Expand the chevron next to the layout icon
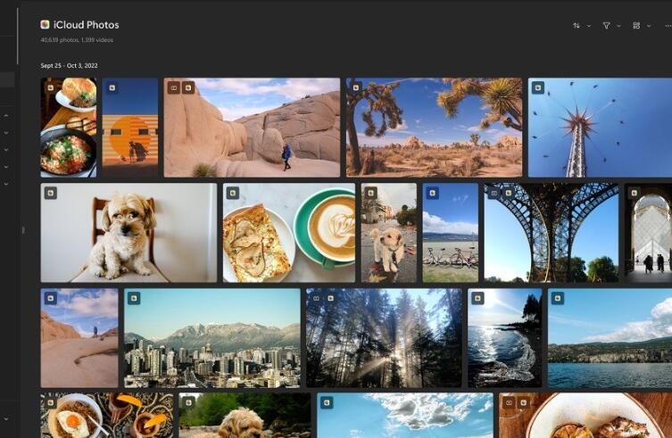The image size is (672, 438). coord(649,26)
